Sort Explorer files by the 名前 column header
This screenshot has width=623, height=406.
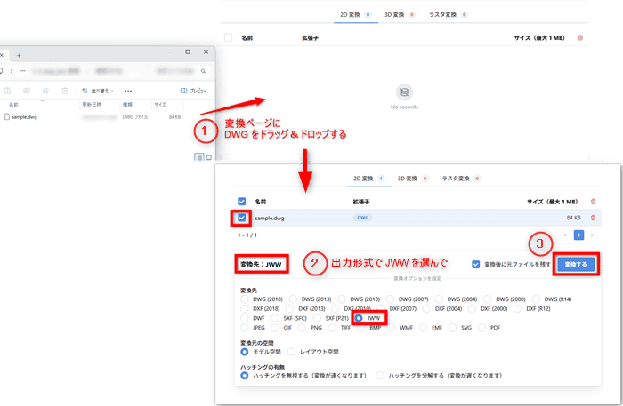pyautogui.click(x=14, y=105)
